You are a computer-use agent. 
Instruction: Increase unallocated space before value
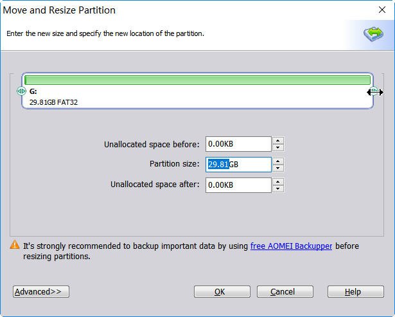coord(277,141)
